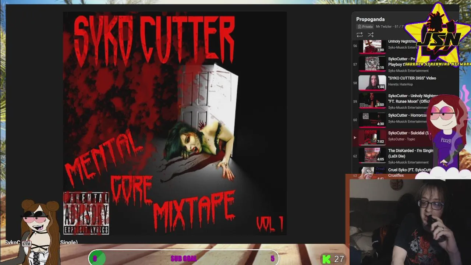Open Mr Twizter channel link
The image size is (471, 265).
coord(384,26)
